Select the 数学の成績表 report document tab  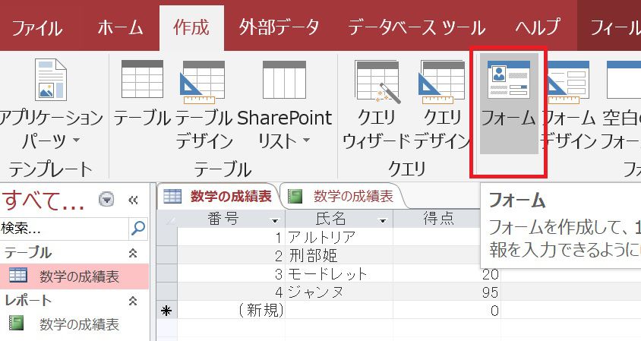pos(343,197)
